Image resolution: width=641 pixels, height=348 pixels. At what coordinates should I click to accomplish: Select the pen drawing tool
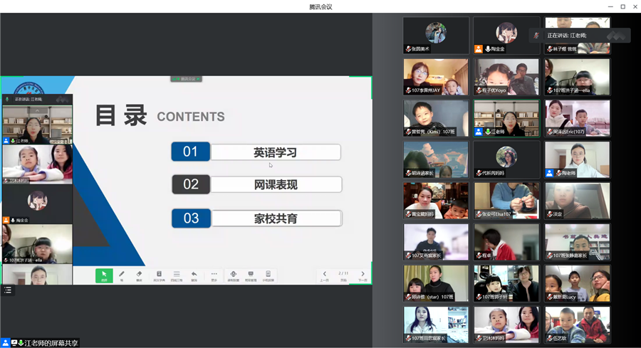[121, 275]
